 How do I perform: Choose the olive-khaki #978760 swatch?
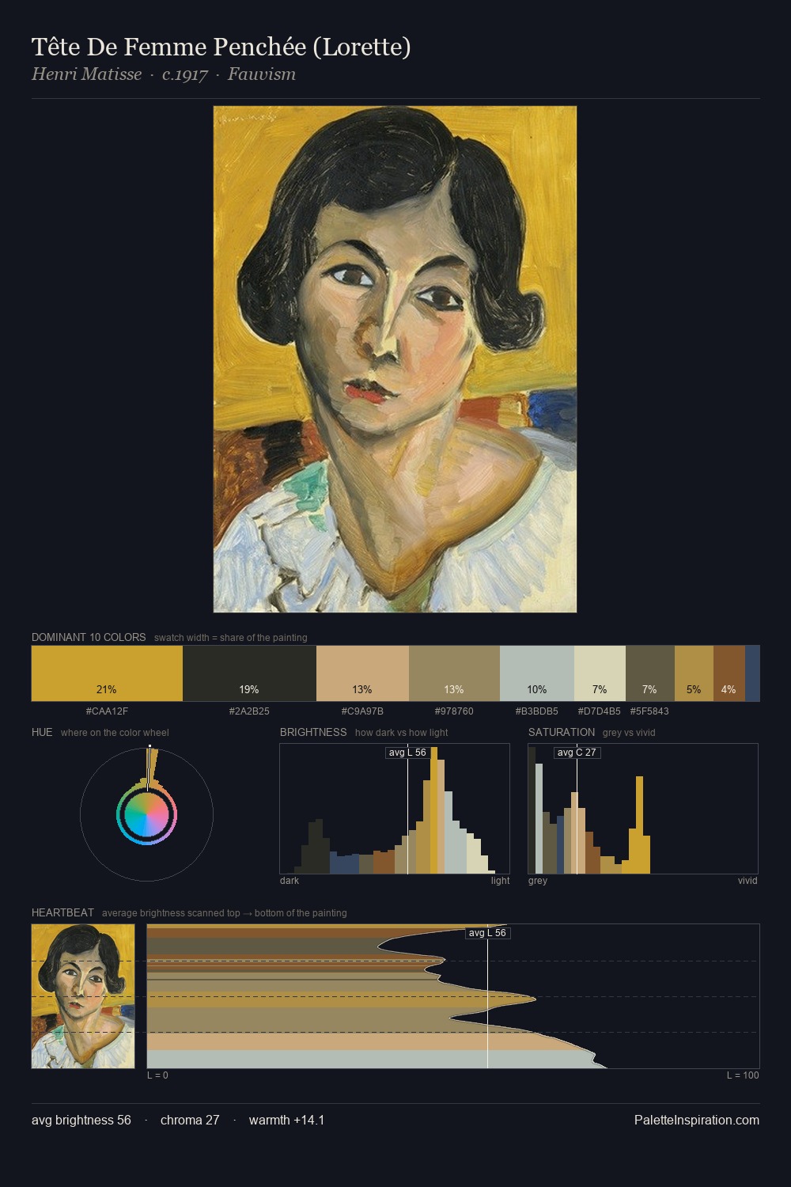pos(454,673)
